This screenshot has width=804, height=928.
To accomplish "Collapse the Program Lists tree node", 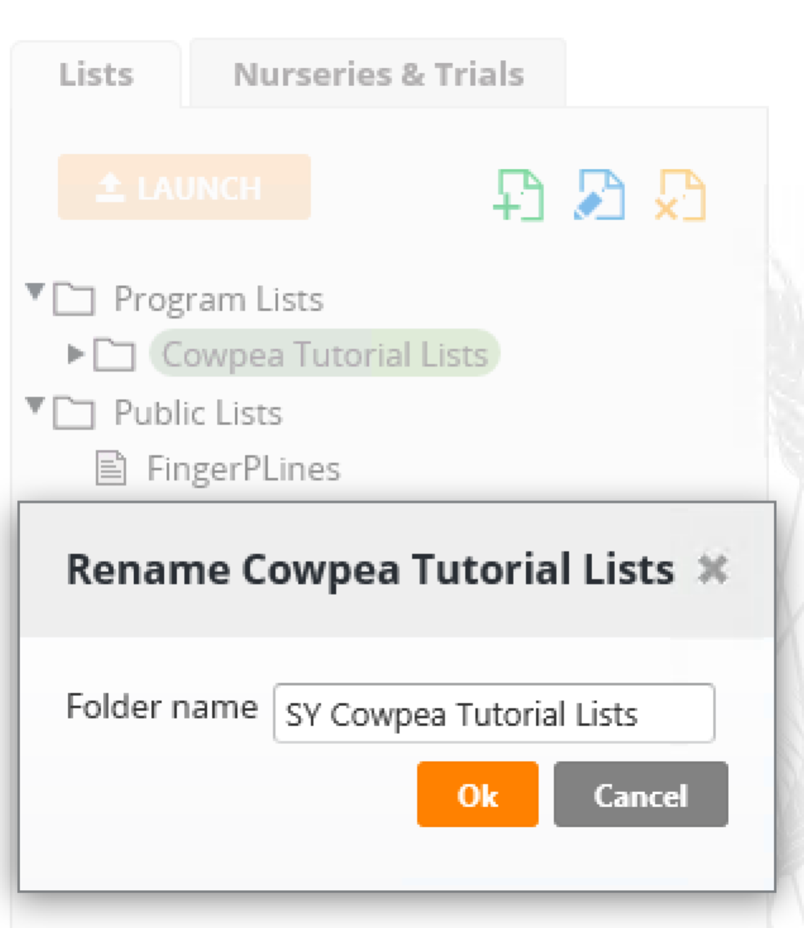I will (35, 292).
